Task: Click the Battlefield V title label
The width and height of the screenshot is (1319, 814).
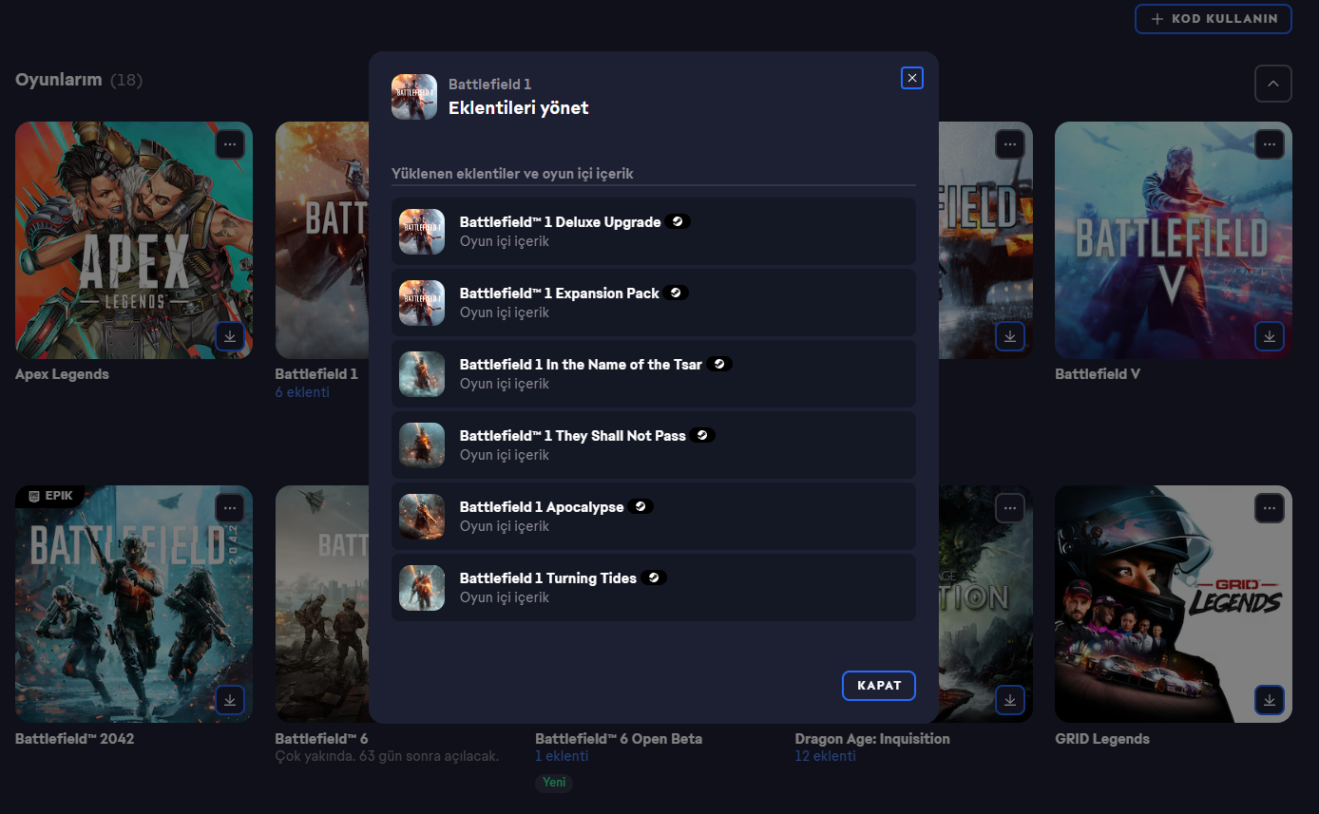Action: (1098, 374)
